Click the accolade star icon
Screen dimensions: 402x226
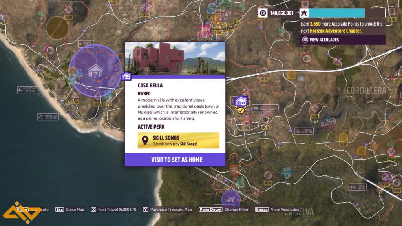304,13
